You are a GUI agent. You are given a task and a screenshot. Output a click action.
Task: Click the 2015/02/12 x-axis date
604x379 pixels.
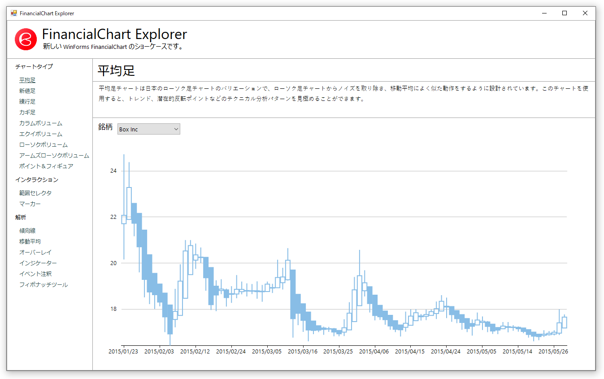click(x=195, y=352)
